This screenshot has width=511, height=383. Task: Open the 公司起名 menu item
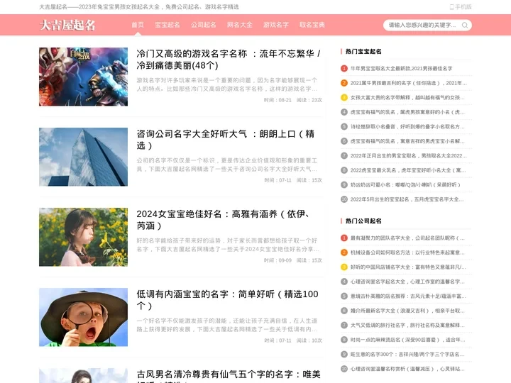tap(204, 25)
